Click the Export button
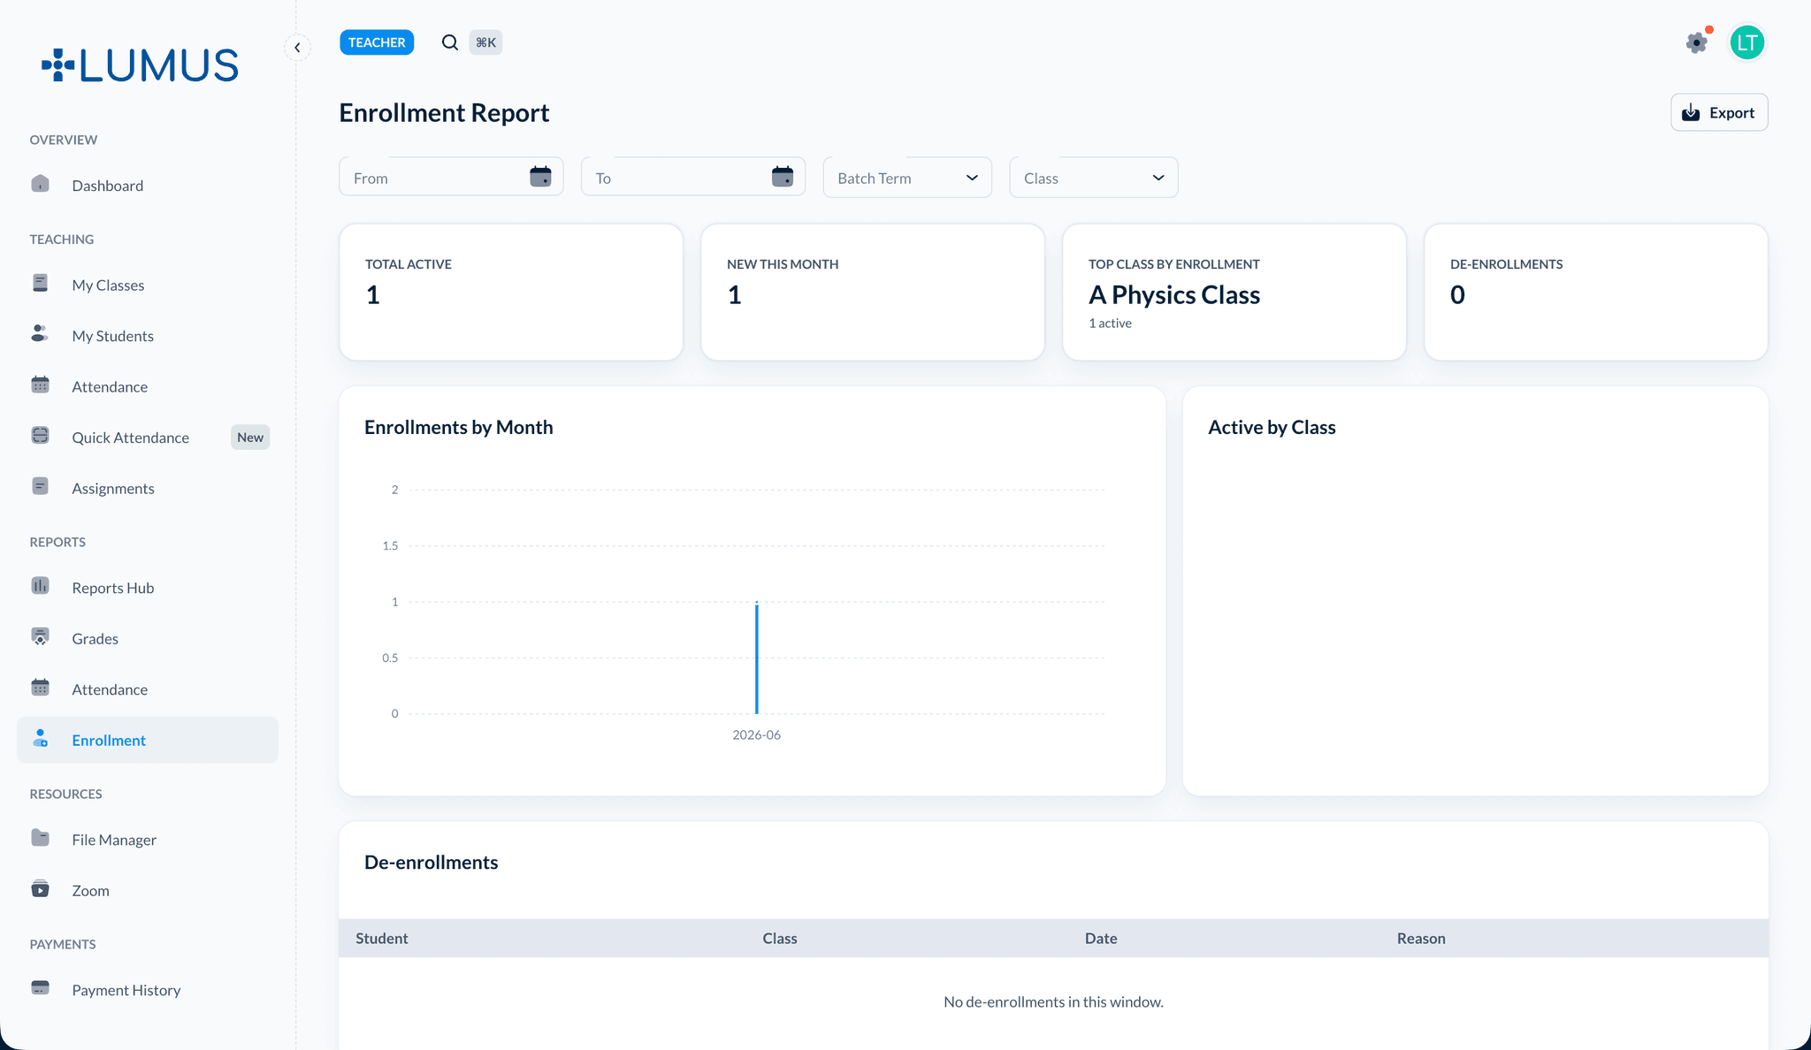 click(x=1719, y=112)
